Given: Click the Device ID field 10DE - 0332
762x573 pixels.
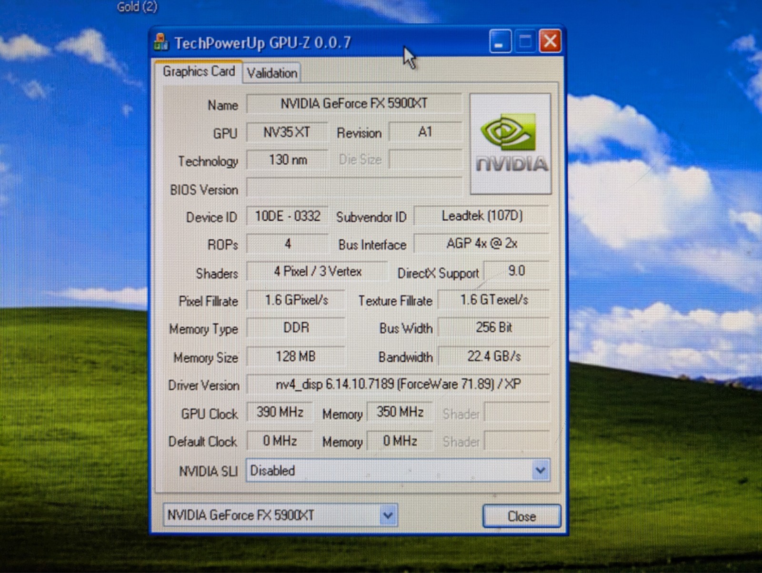Looking at the screenshot, I should pyautogui.click(x=287, y=216).
